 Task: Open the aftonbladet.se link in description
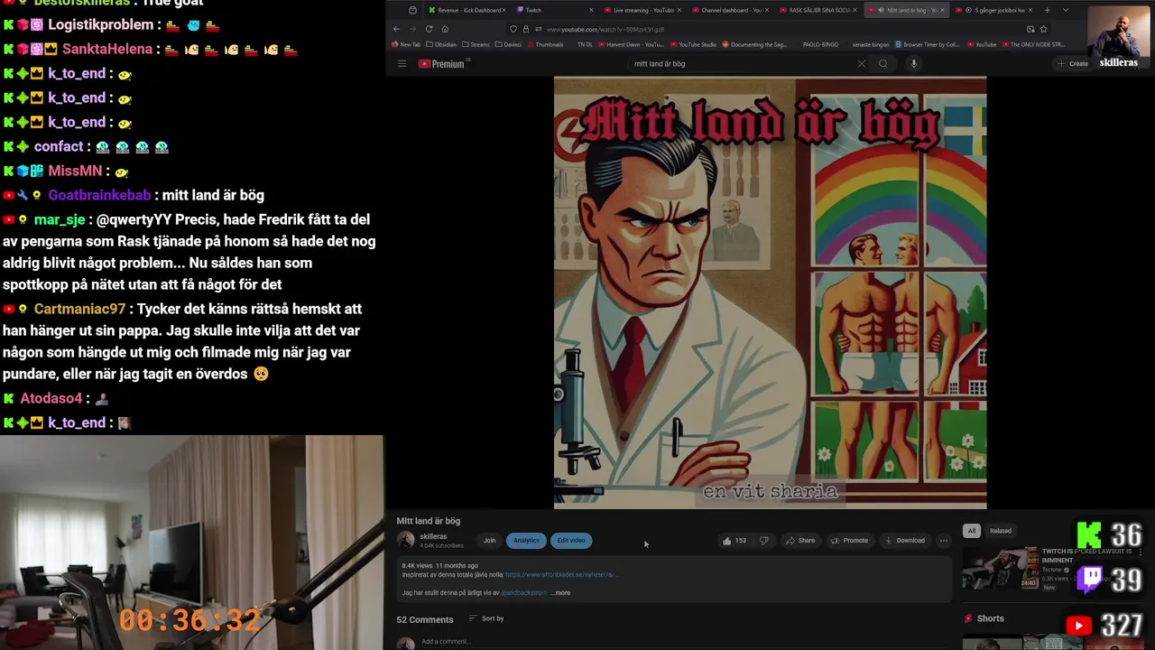(x=561, y=575)
